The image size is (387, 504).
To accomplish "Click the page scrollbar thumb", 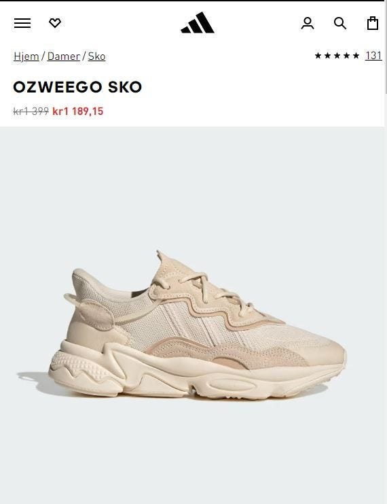I will (x=386, y=48).
